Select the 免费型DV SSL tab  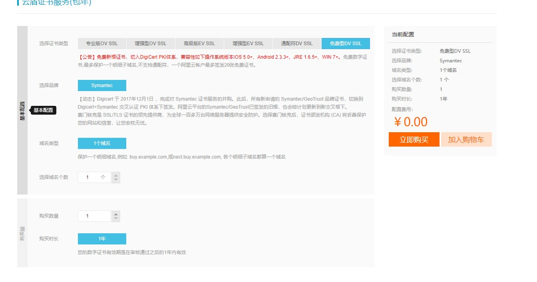(346, 44)
